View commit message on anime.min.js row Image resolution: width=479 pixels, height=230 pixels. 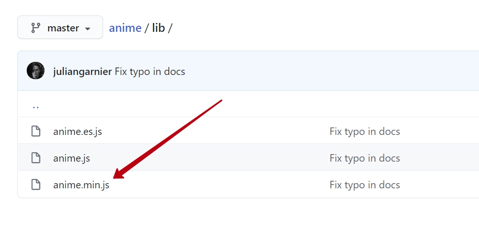click(x=365, y=185)
